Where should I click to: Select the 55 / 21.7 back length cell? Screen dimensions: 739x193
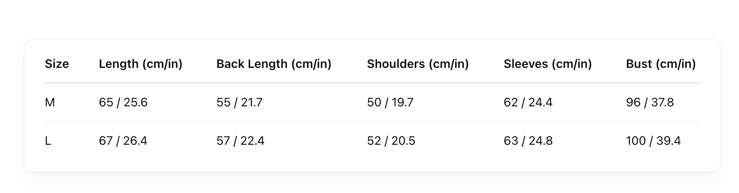(239, 102)
